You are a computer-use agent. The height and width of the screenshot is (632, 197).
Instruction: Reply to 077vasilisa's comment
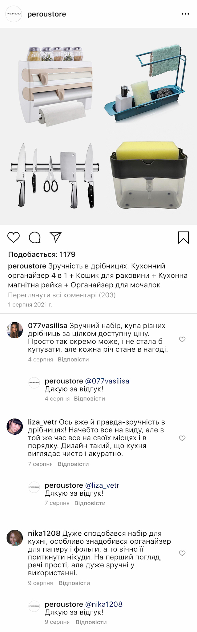pyautogui.click(x=73, y=360)
